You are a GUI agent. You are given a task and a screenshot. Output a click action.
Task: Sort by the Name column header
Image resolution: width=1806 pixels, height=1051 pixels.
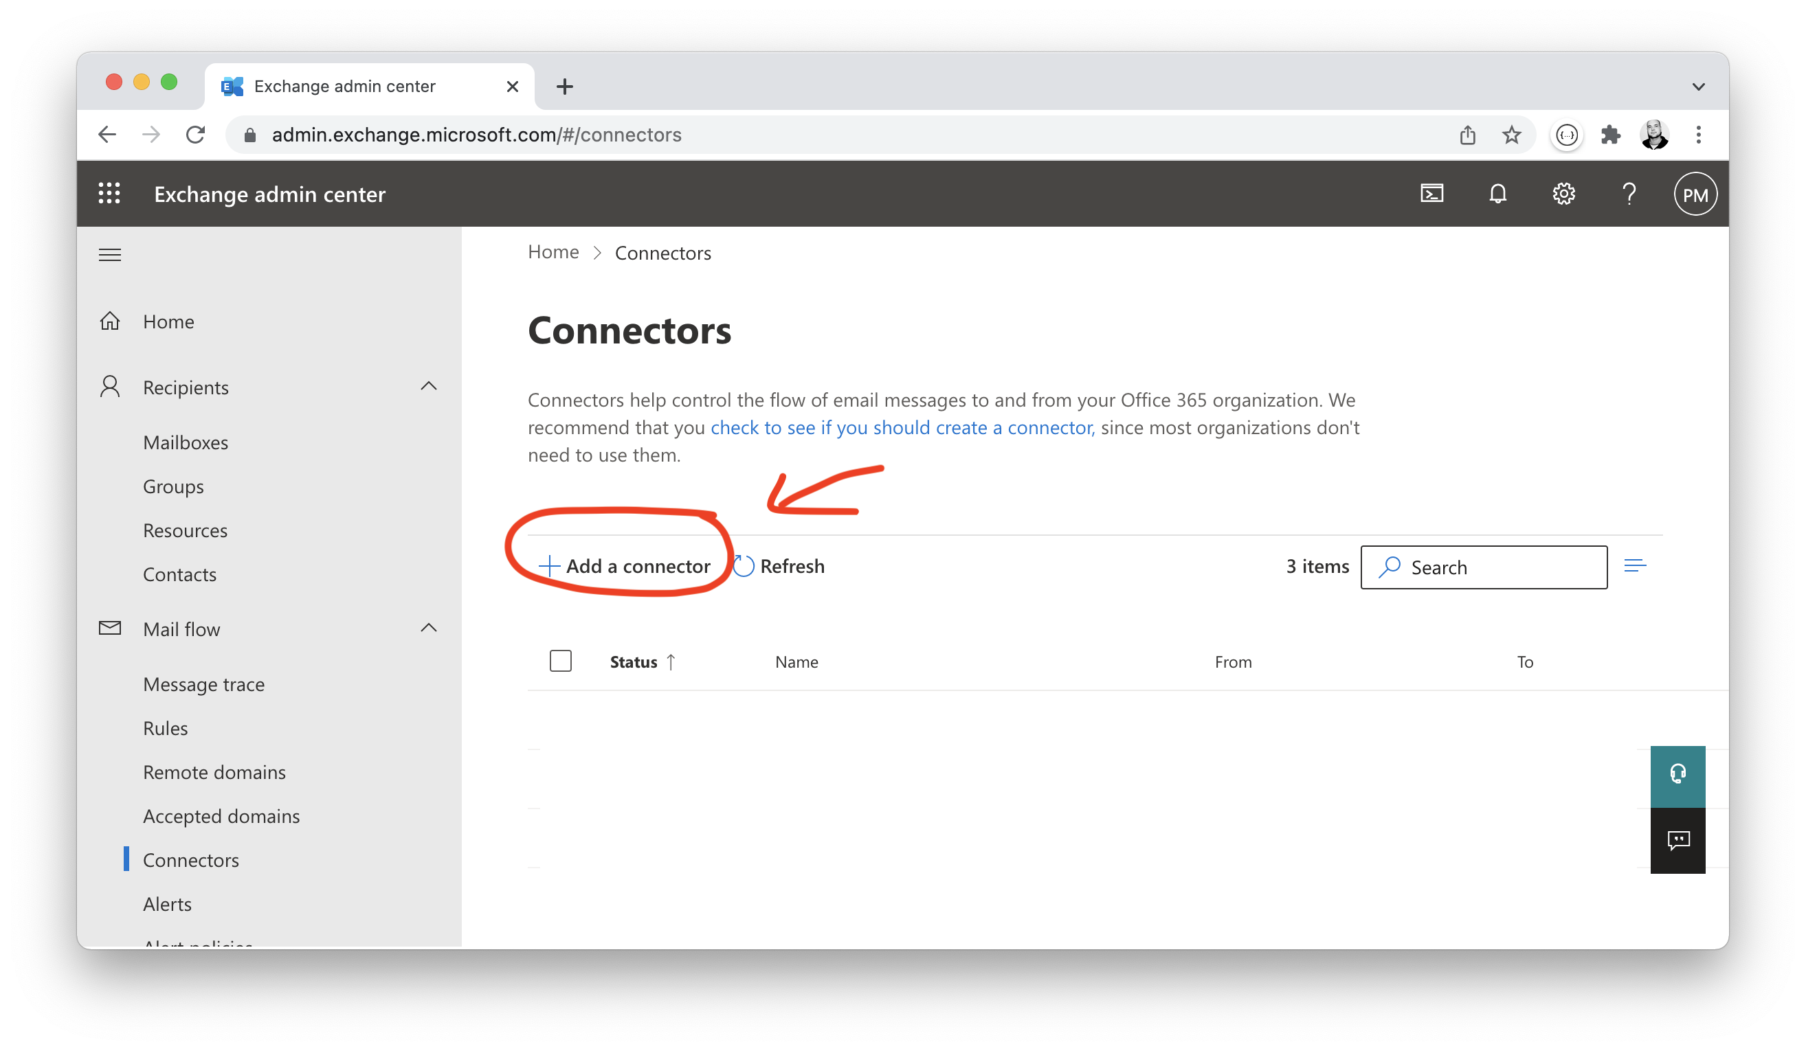pyautogui.click(x=796, y=662)
